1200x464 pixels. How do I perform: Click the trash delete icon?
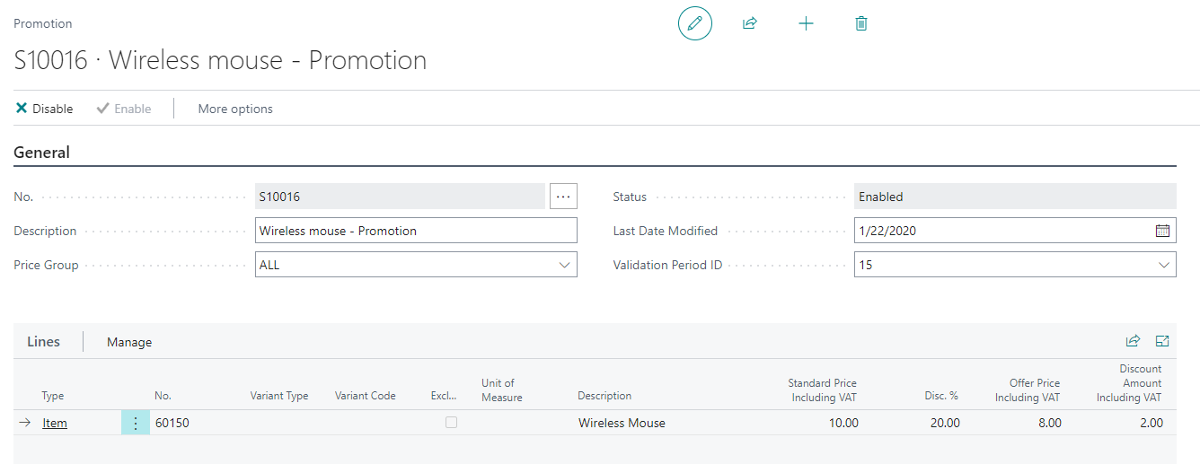point(861,23)
